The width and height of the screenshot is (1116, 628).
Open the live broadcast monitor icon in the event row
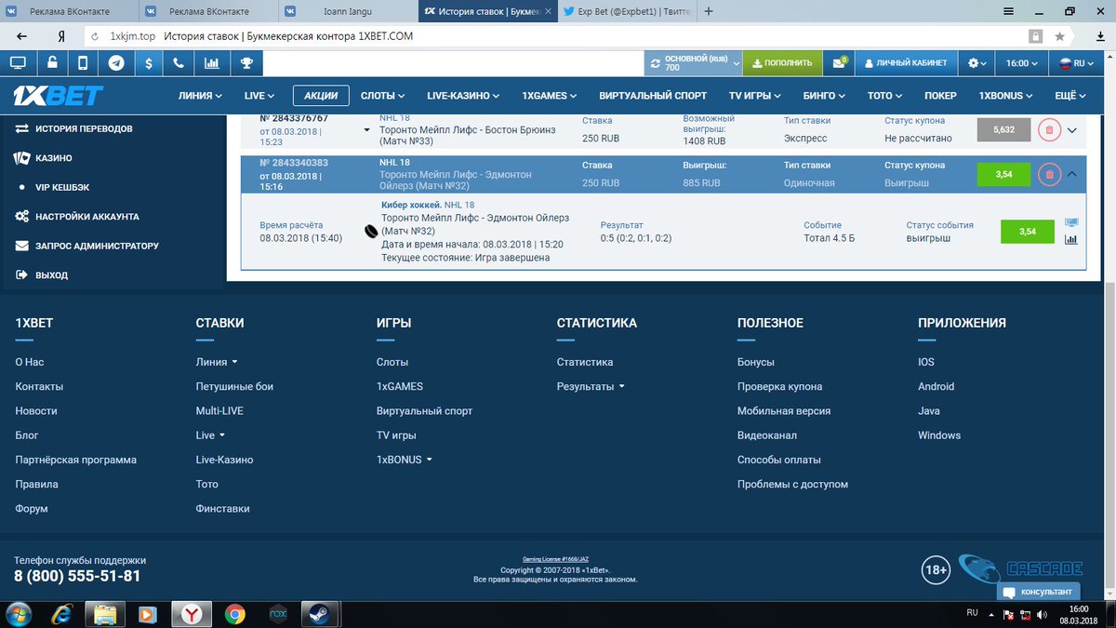pyautogui.click(x=1071, y=223)
